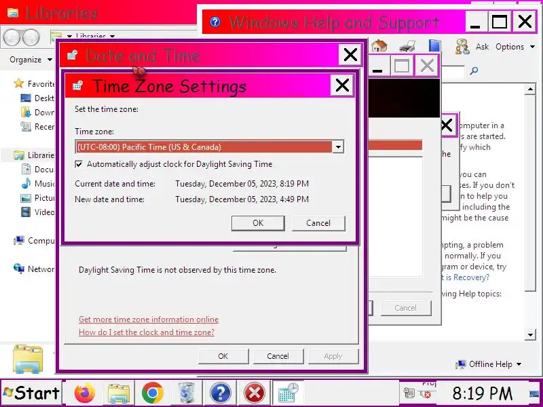Select Computer in the Libraries sidebar

click(34, 241)
